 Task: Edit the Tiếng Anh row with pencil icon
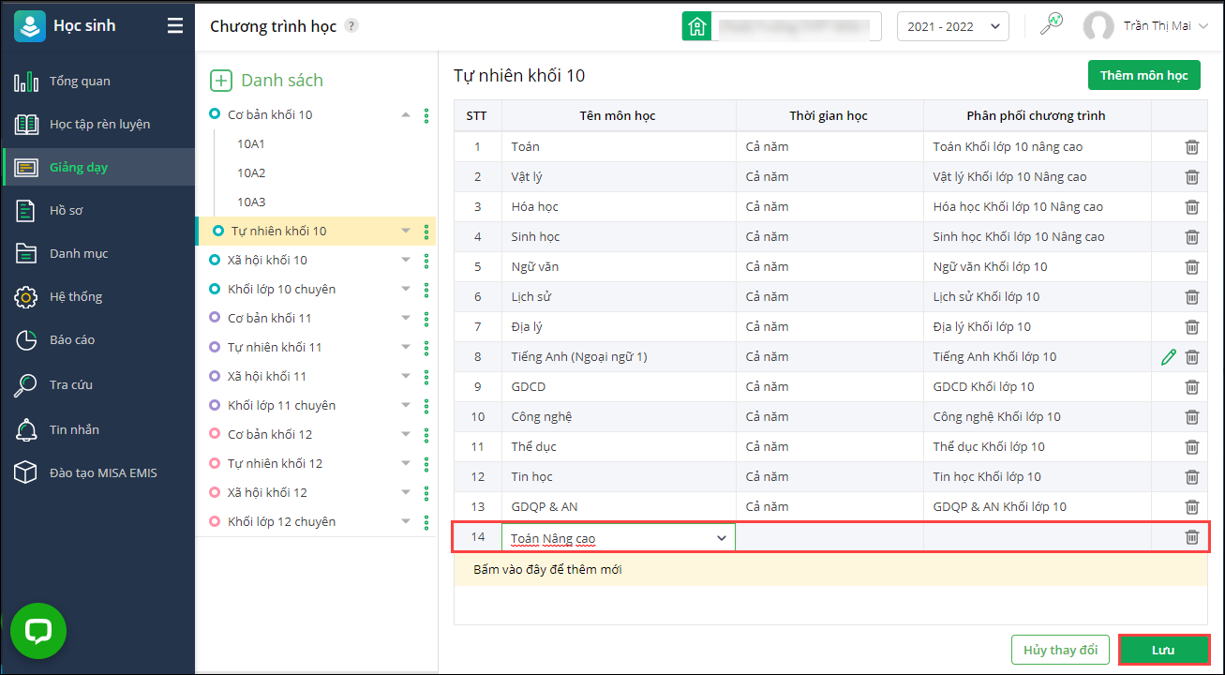(x=1168, y=357)
